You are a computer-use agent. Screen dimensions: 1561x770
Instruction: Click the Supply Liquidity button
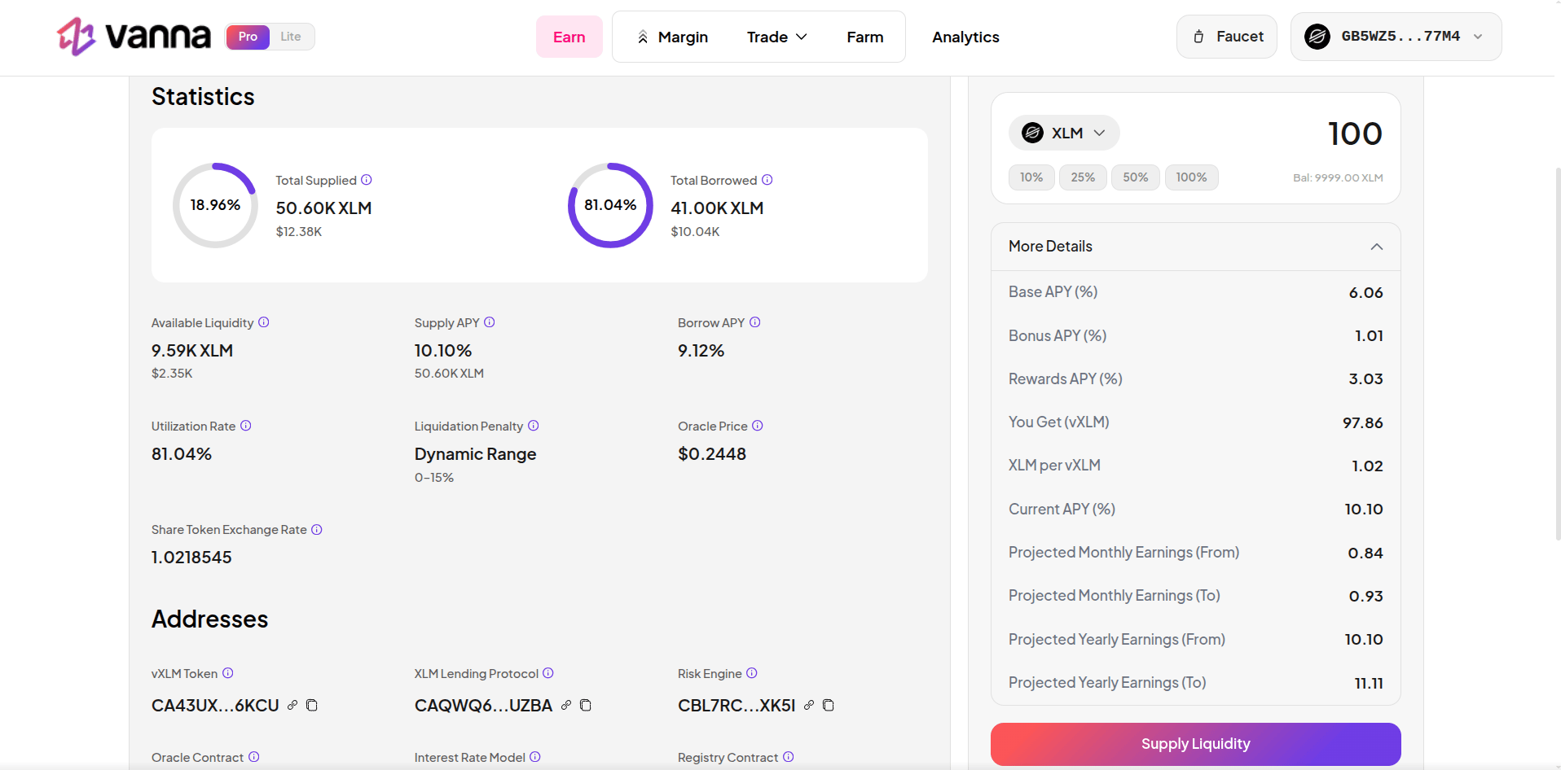[1196, 744]
